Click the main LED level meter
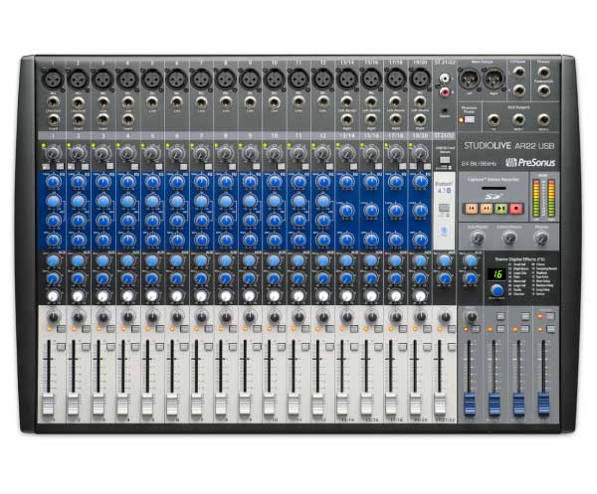 click(x=543, y=198)
